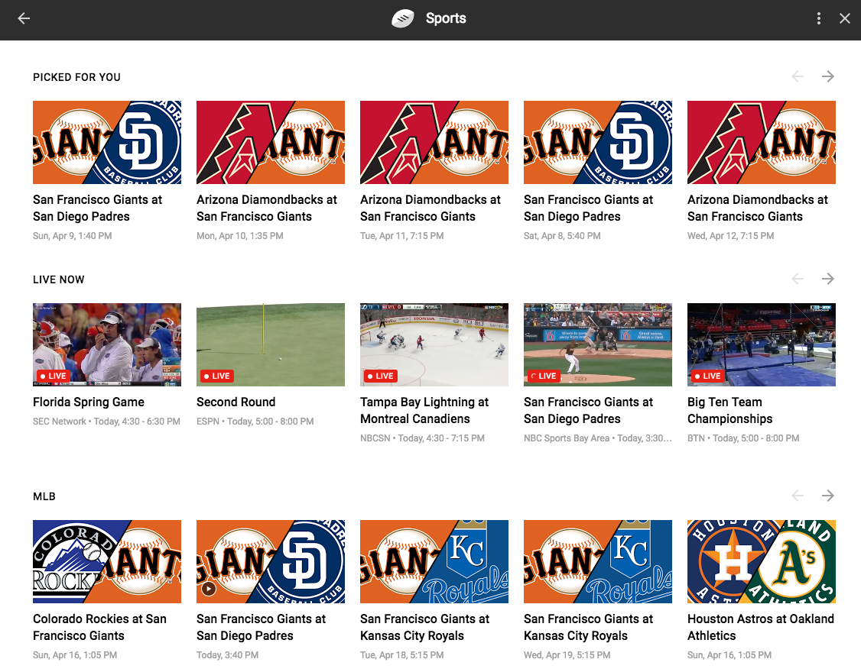Open the Houston Astros at Oakland Athletics thumbnail
This screenshot has width=861, height=672.
click(762, 562)
